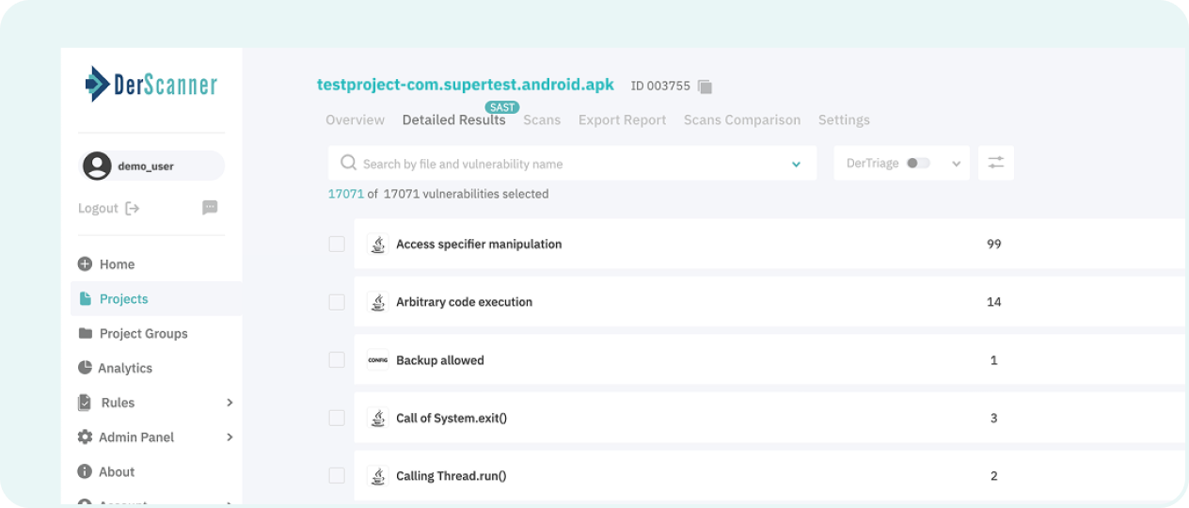1189x508 pixels.
Task: Click the logout arrow icon
Action: 133,208
